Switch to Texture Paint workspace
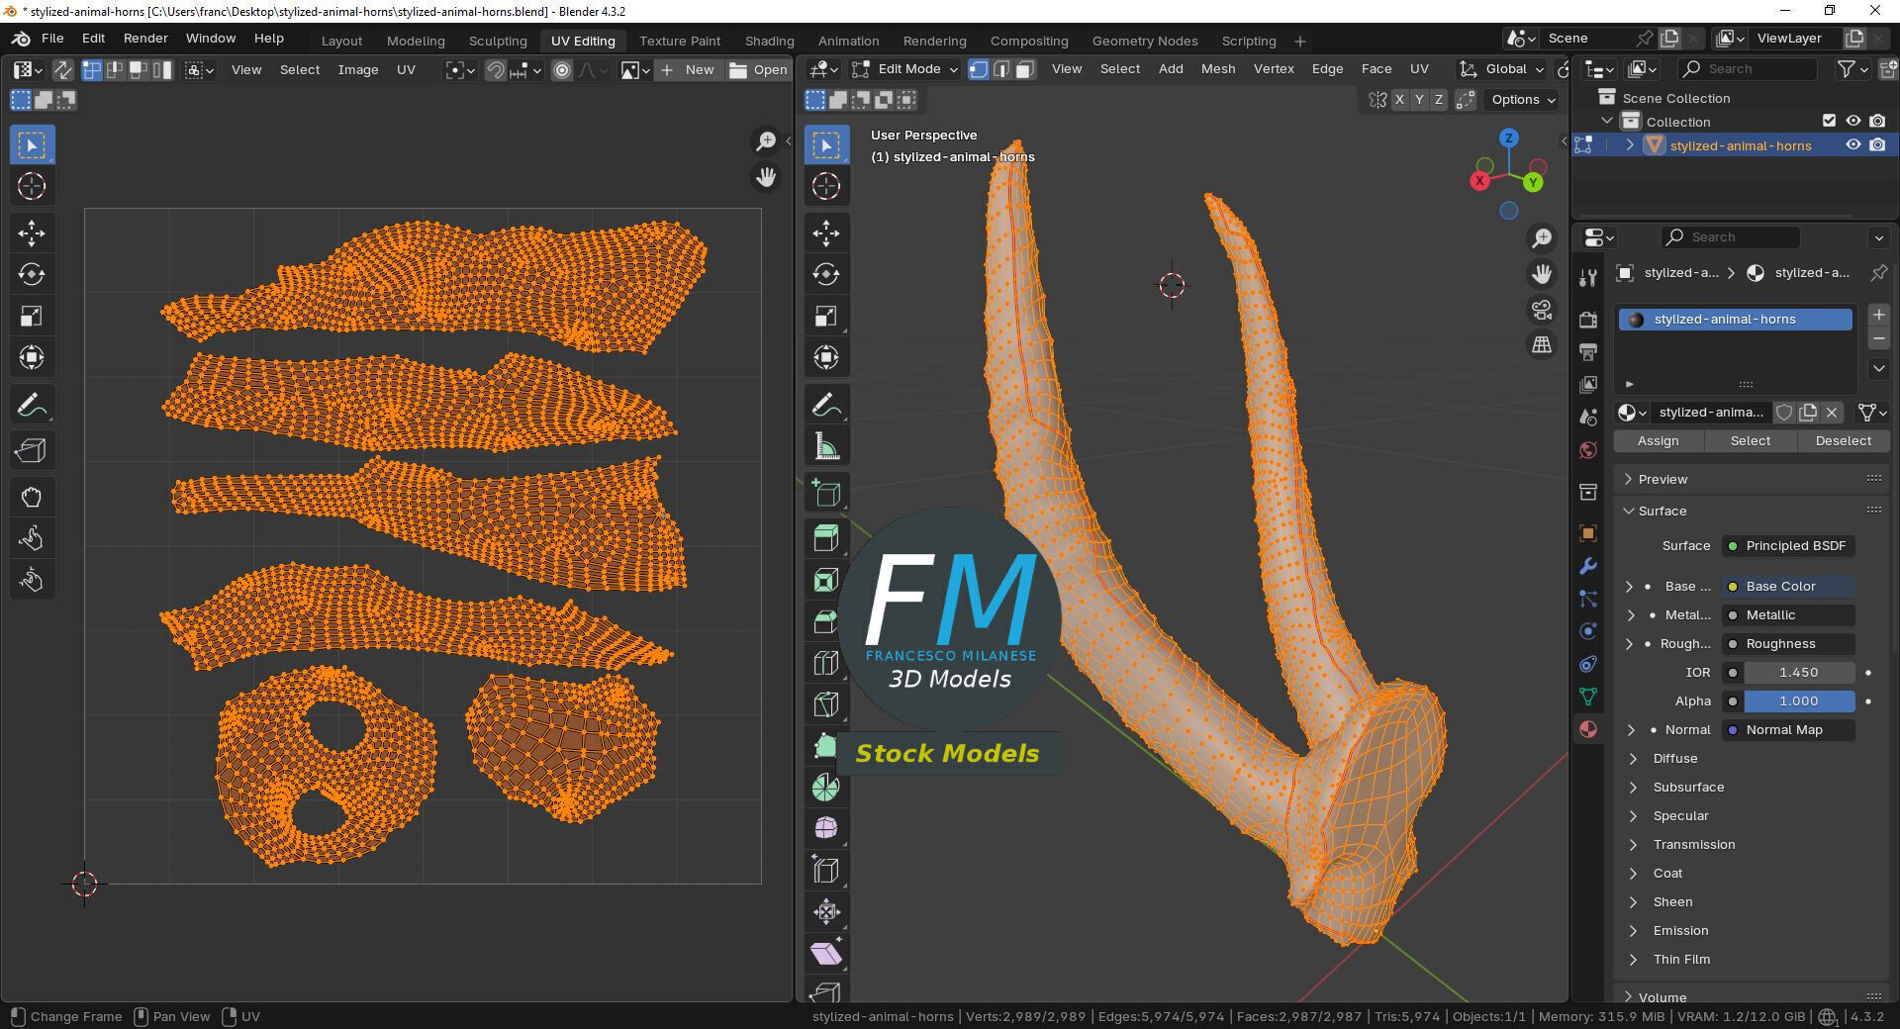The image size is (1900, 1029). [680, 41]
